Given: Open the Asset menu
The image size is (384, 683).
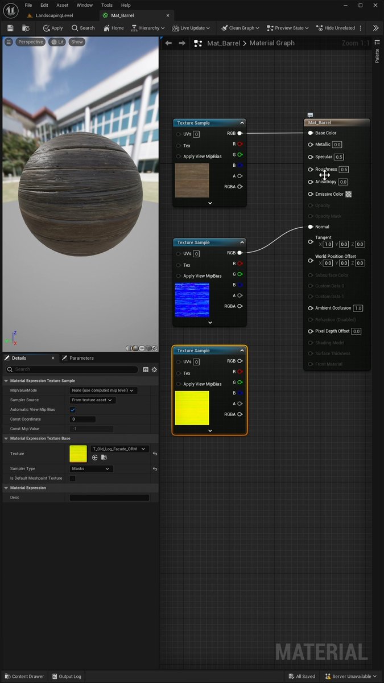Looking at the screenshot, I should click(x=63, y=5).
